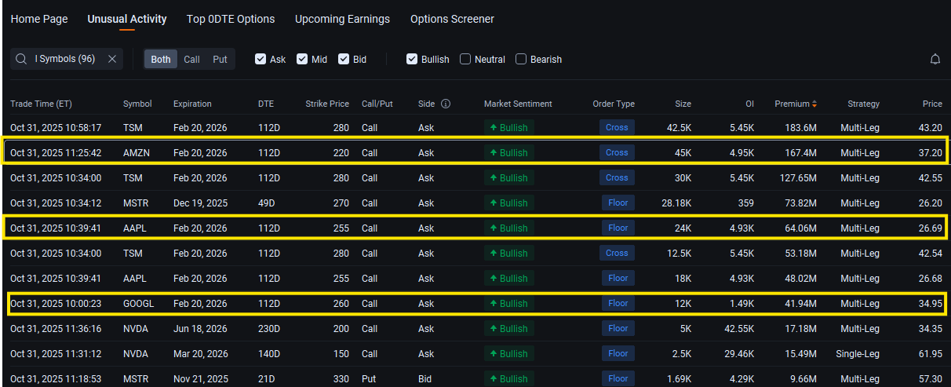Screen dimensions: 951x387
Task: Click the 42.55K open interest value
Action: [x=738, y=329]
